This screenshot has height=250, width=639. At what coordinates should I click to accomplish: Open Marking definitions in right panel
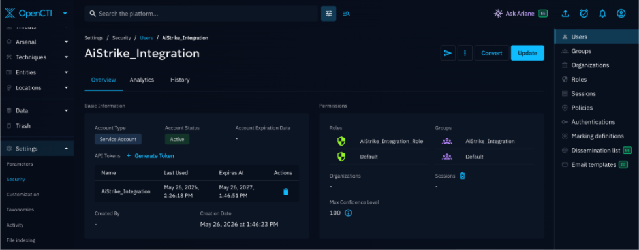click(x=597, y=136)
